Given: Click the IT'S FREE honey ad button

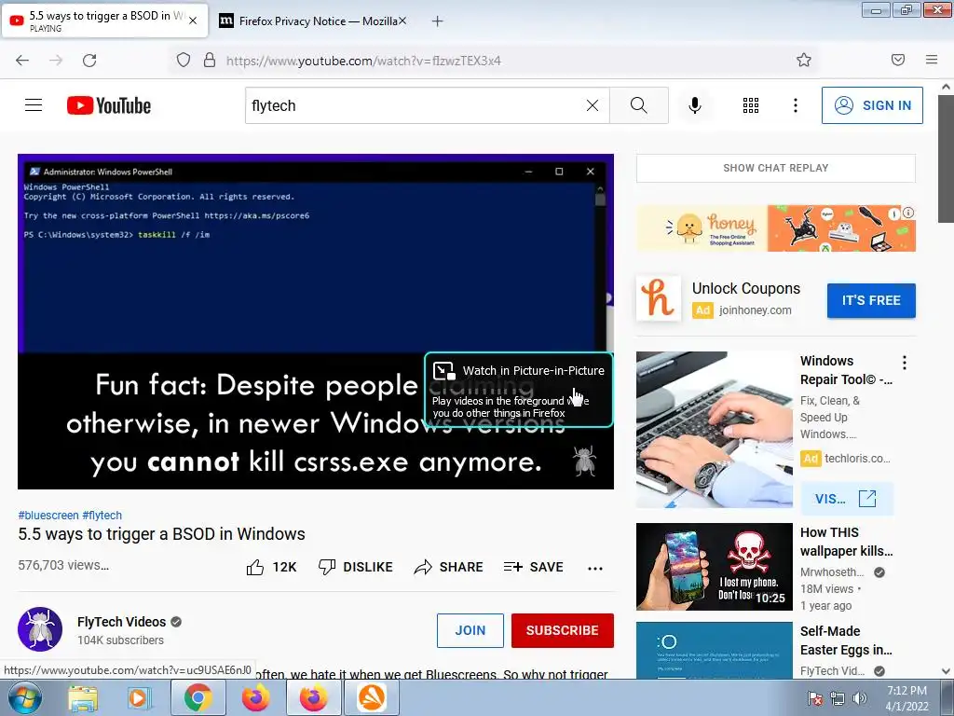Looking at the screenshot, I should click(x=871, y=300).
